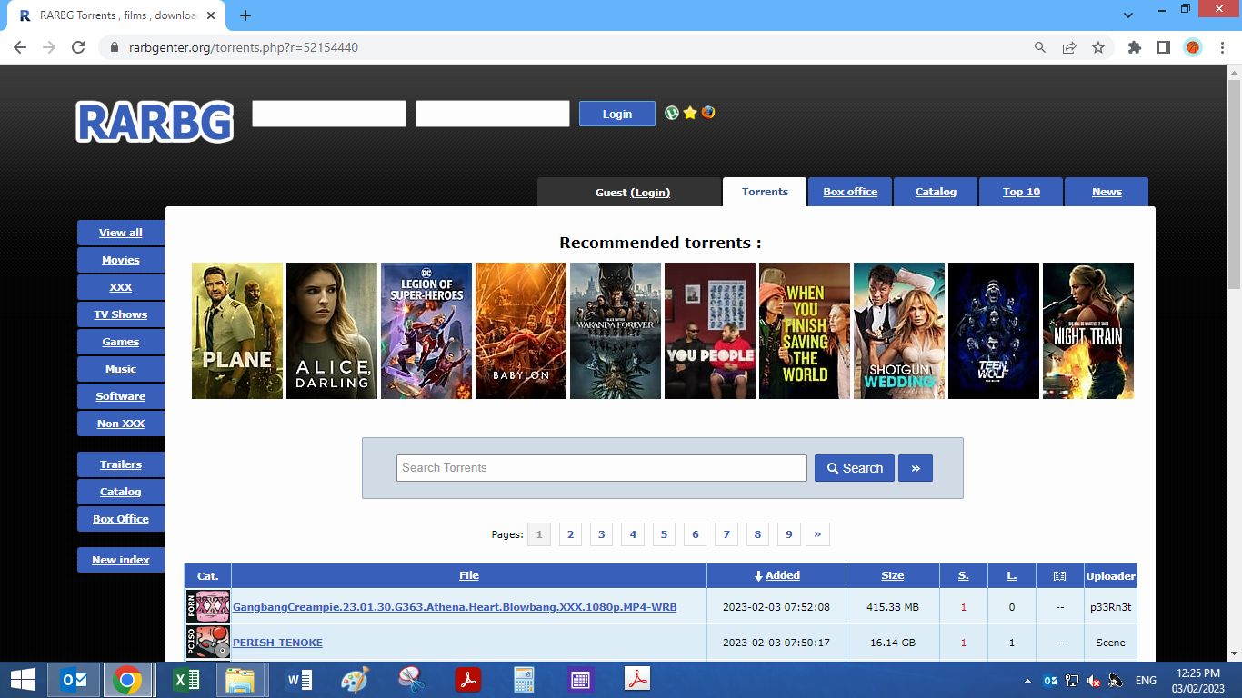Click the Search button
Screen dimensions: 1242x698
tap(855, 468)
